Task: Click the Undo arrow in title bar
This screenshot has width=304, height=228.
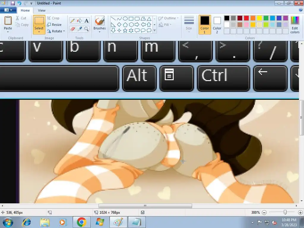Action: point(19,3)
